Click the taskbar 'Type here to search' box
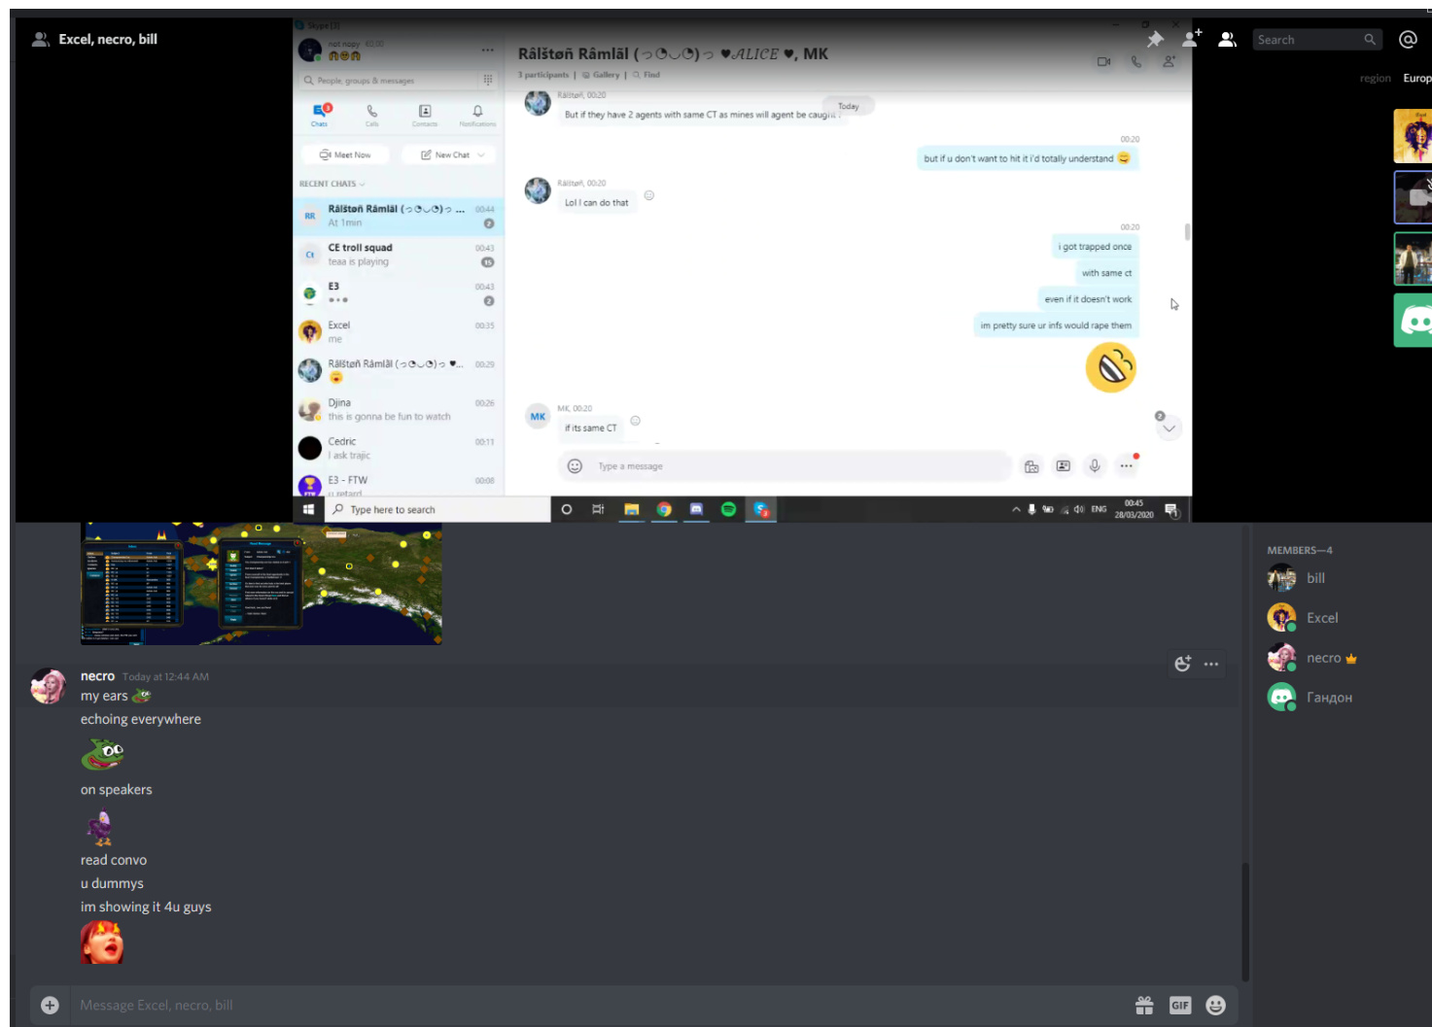Screen dimensions: 1432x1027 click(437, 509)
